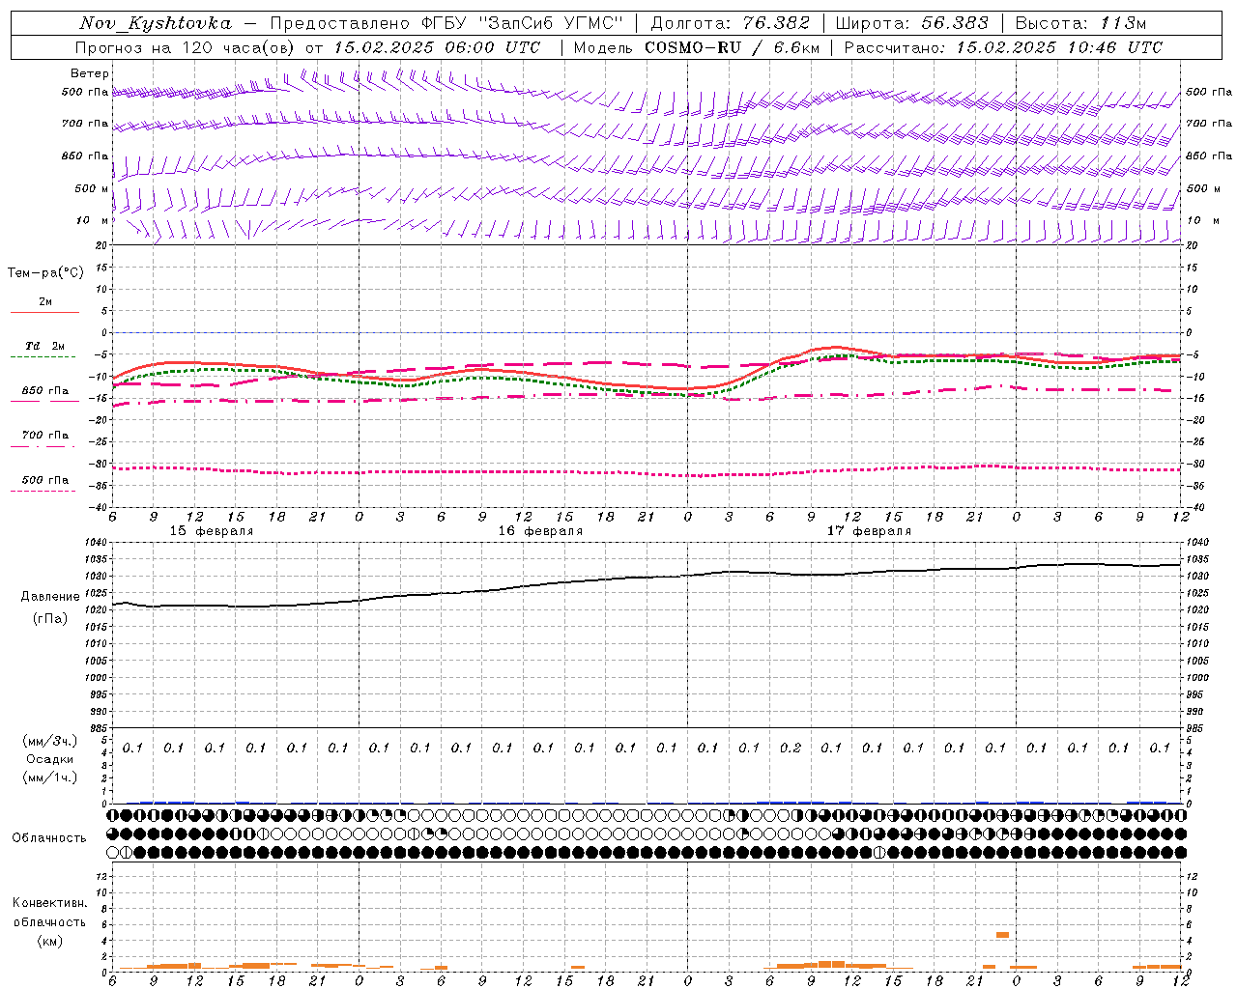This screenshot has width=1237, height=989.
Task: Click the 0.2 precipitation value
Action: point(791,748)
